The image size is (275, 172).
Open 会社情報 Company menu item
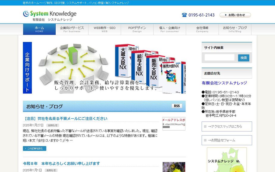202,29
